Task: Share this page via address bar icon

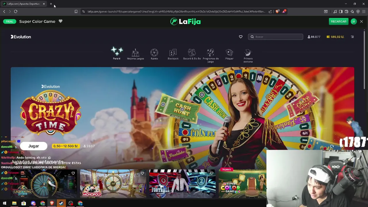Action: 270,11
